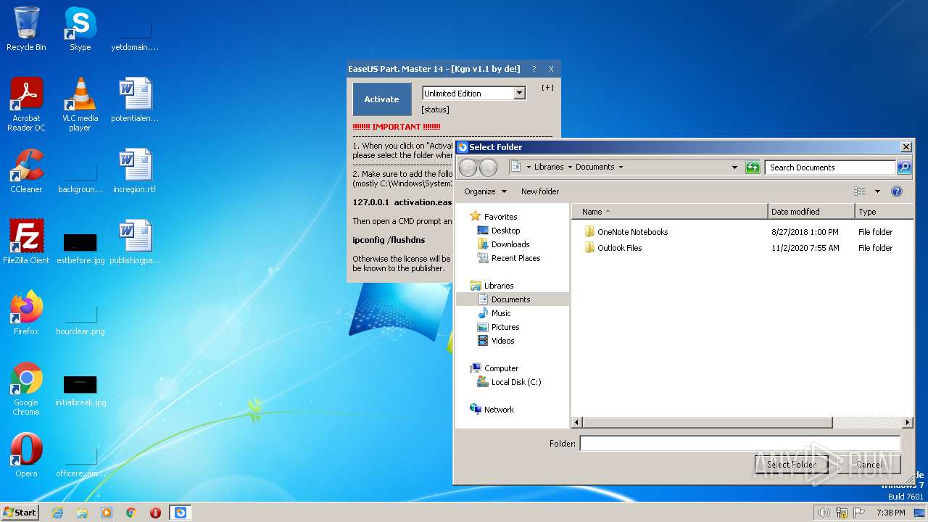Click the Activate button
The image size is (928, 522).
tap(382, 99)
